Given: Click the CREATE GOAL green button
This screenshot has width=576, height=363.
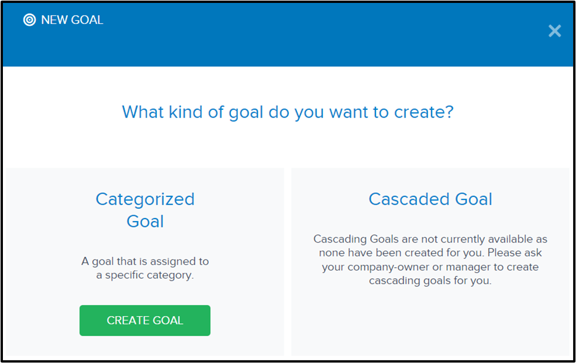Looking at the screenshot, I should pyautogui.click(x=145, y=320).
